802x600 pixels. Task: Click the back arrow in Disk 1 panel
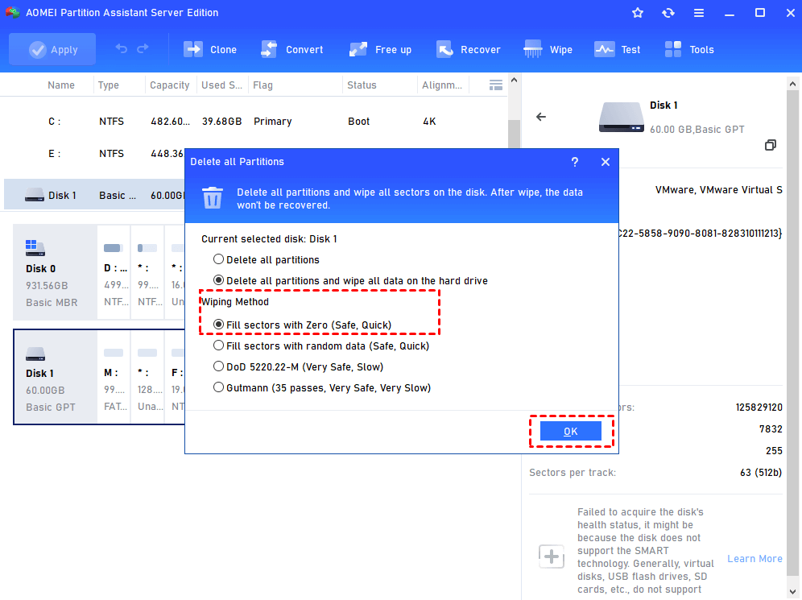540,117
